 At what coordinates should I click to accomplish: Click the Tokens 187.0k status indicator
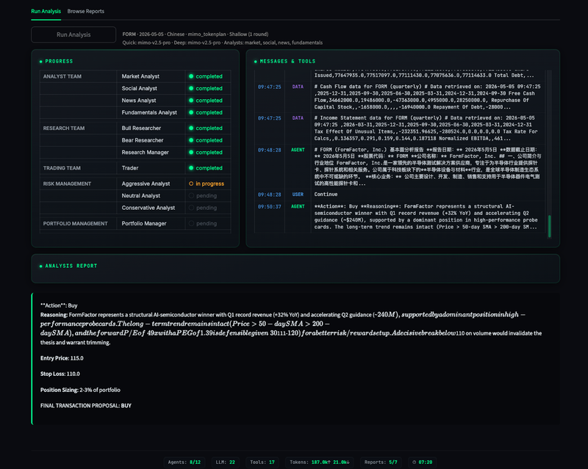320,462
